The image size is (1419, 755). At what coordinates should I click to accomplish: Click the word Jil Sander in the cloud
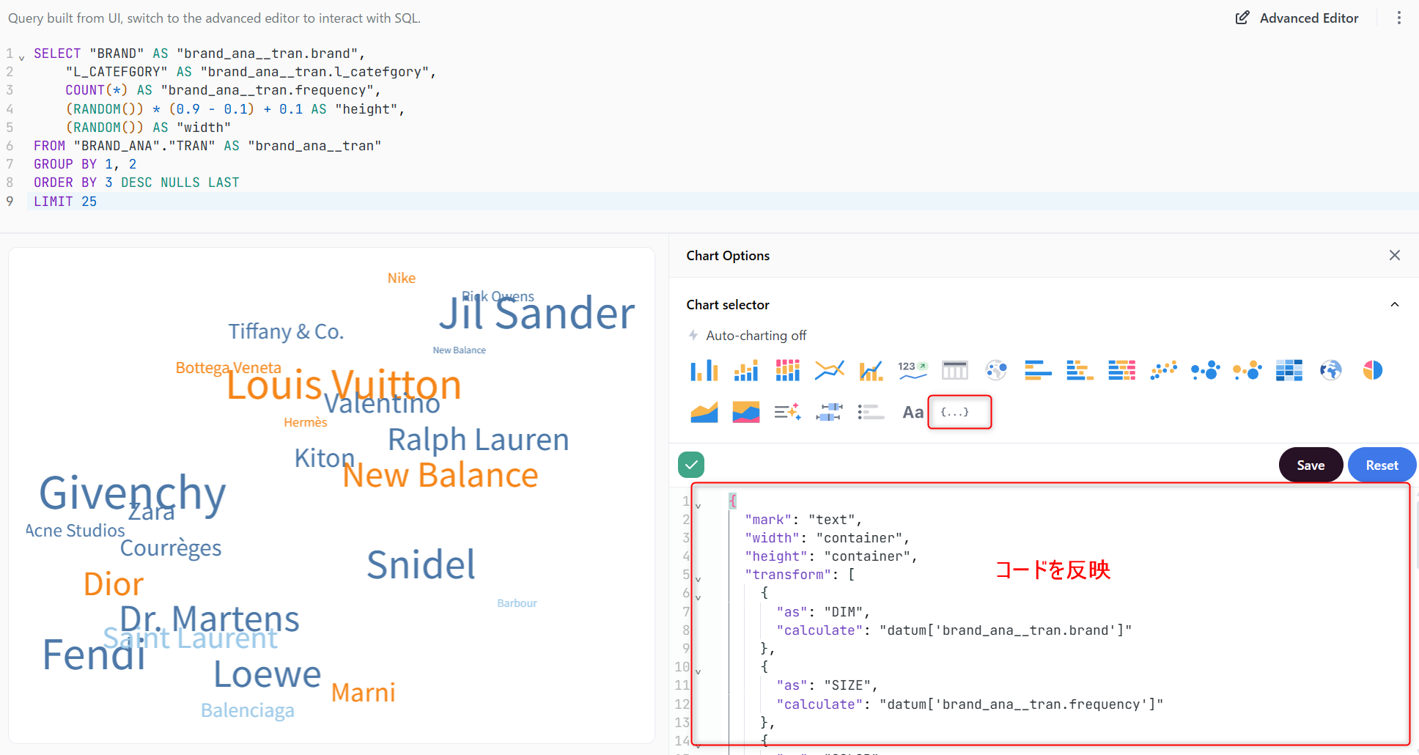click(x=537, y=313)
